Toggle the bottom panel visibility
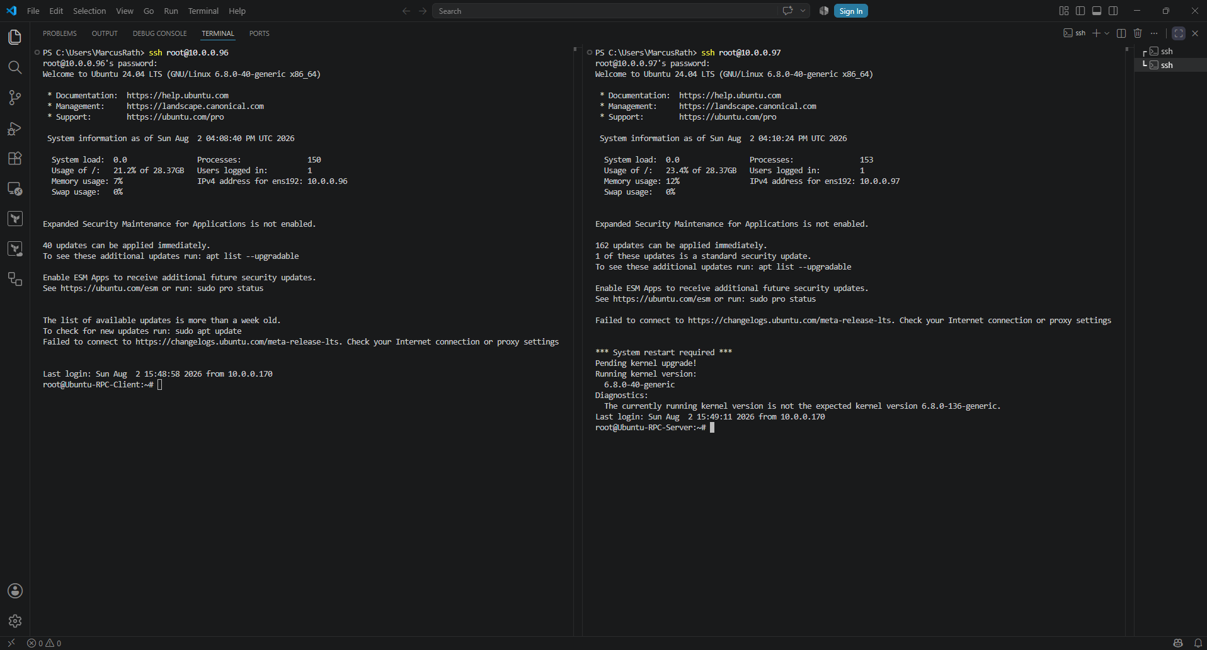 point(1097,11)
